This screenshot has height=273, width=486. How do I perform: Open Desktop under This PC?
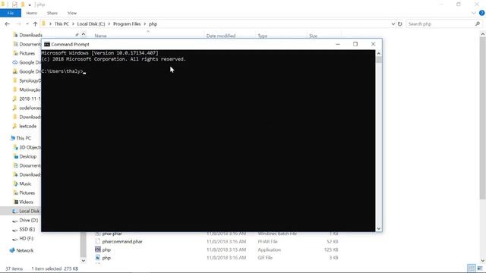pyautogui.click(x=27, y=156)
